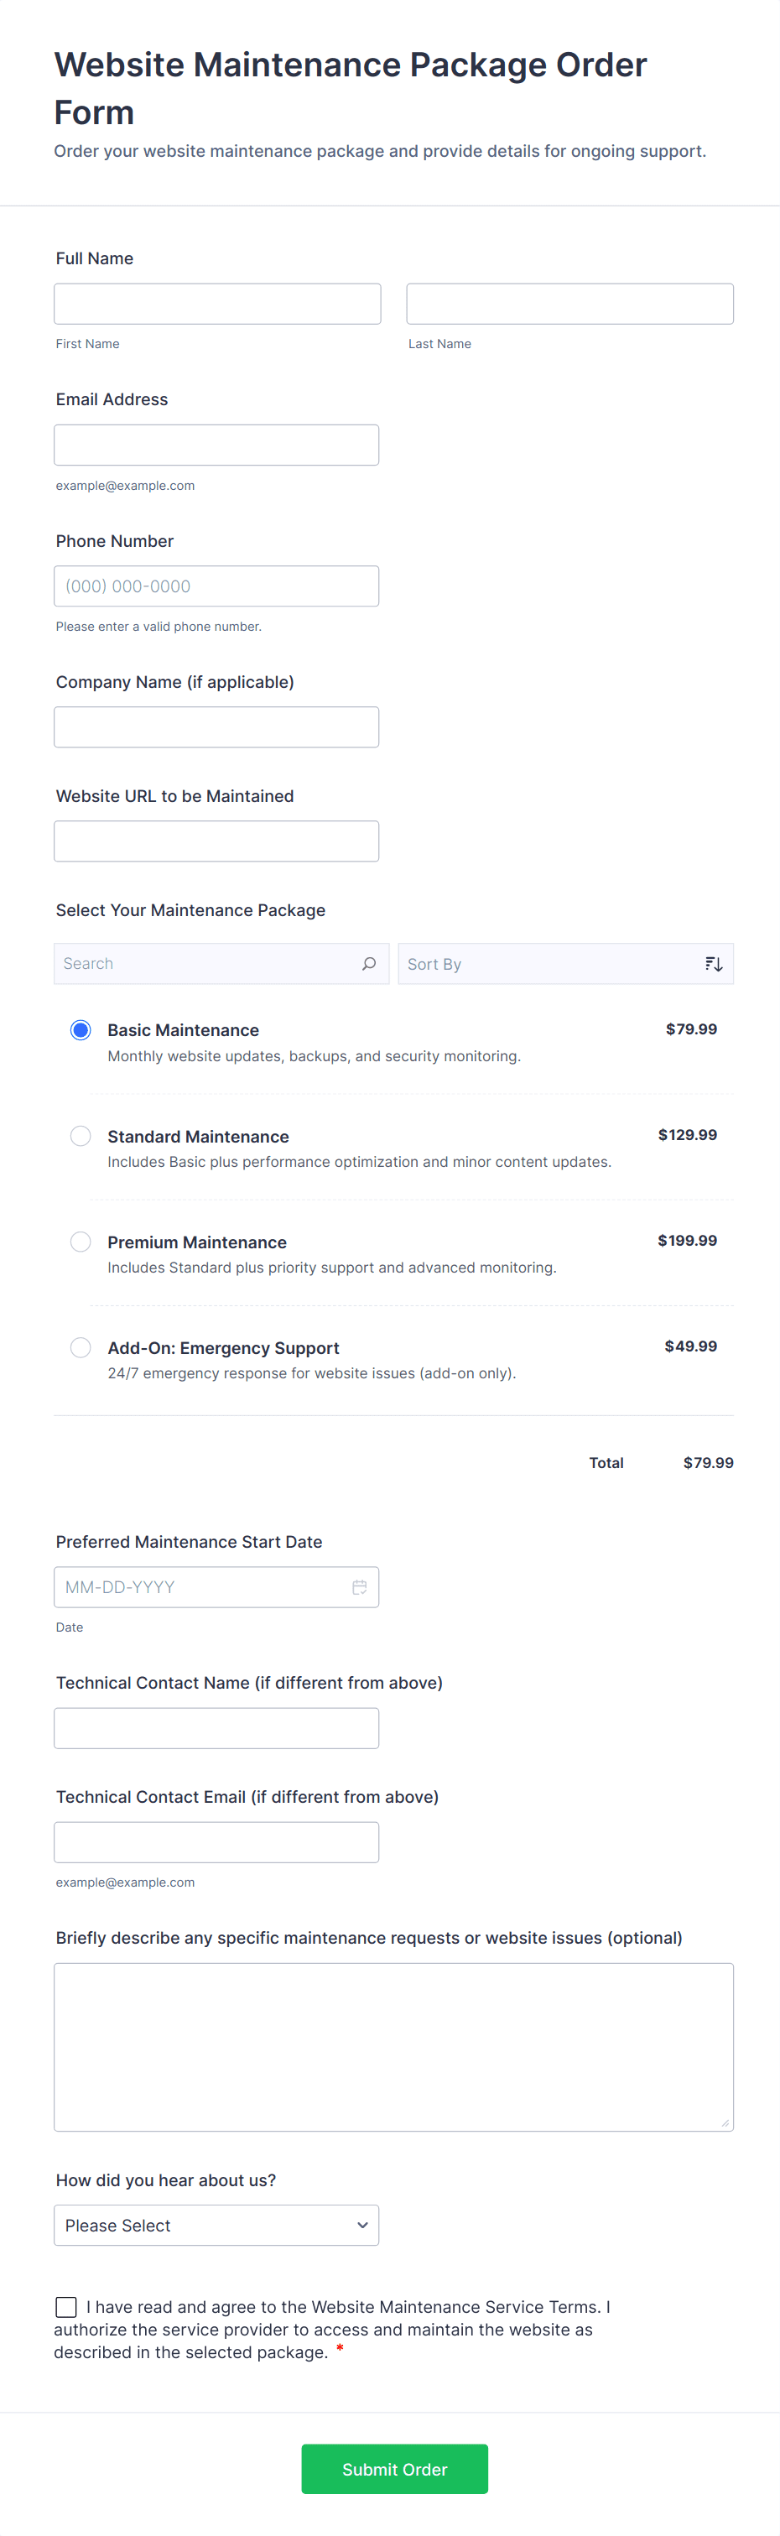780x2536 pixels.
Task: Click the Email Address field
Action: 216,445
